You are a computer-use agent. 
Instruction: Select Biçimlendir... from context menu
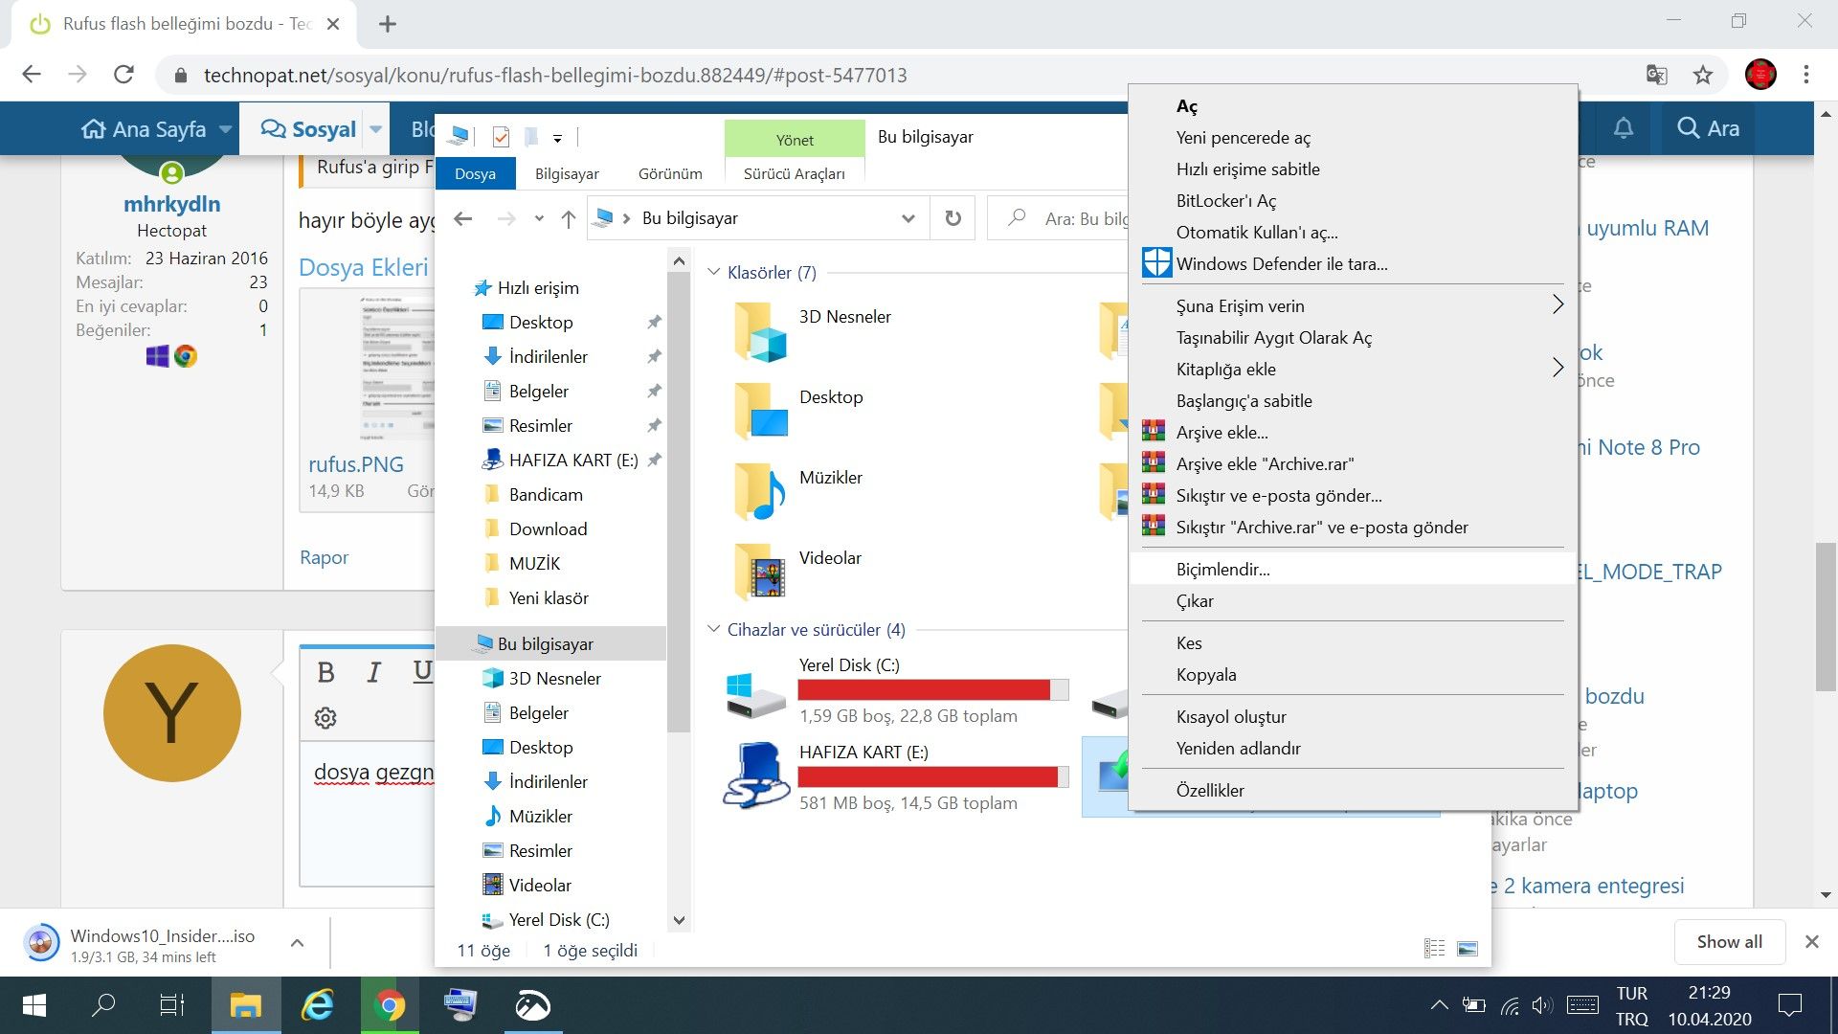click(x=1222, y=569)
